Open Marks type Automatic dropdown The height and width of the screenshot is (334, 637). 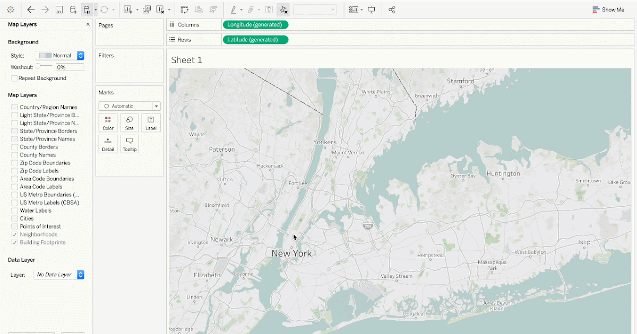pos(130,106)
